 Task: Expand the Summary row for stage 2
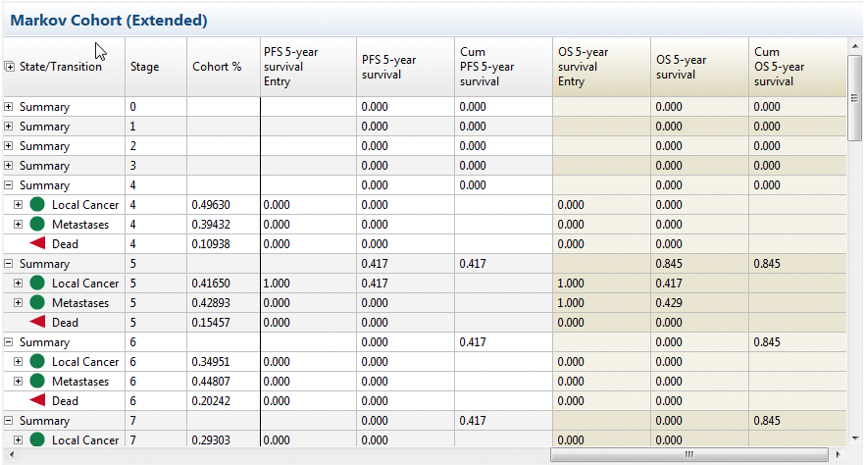[9, 146]
